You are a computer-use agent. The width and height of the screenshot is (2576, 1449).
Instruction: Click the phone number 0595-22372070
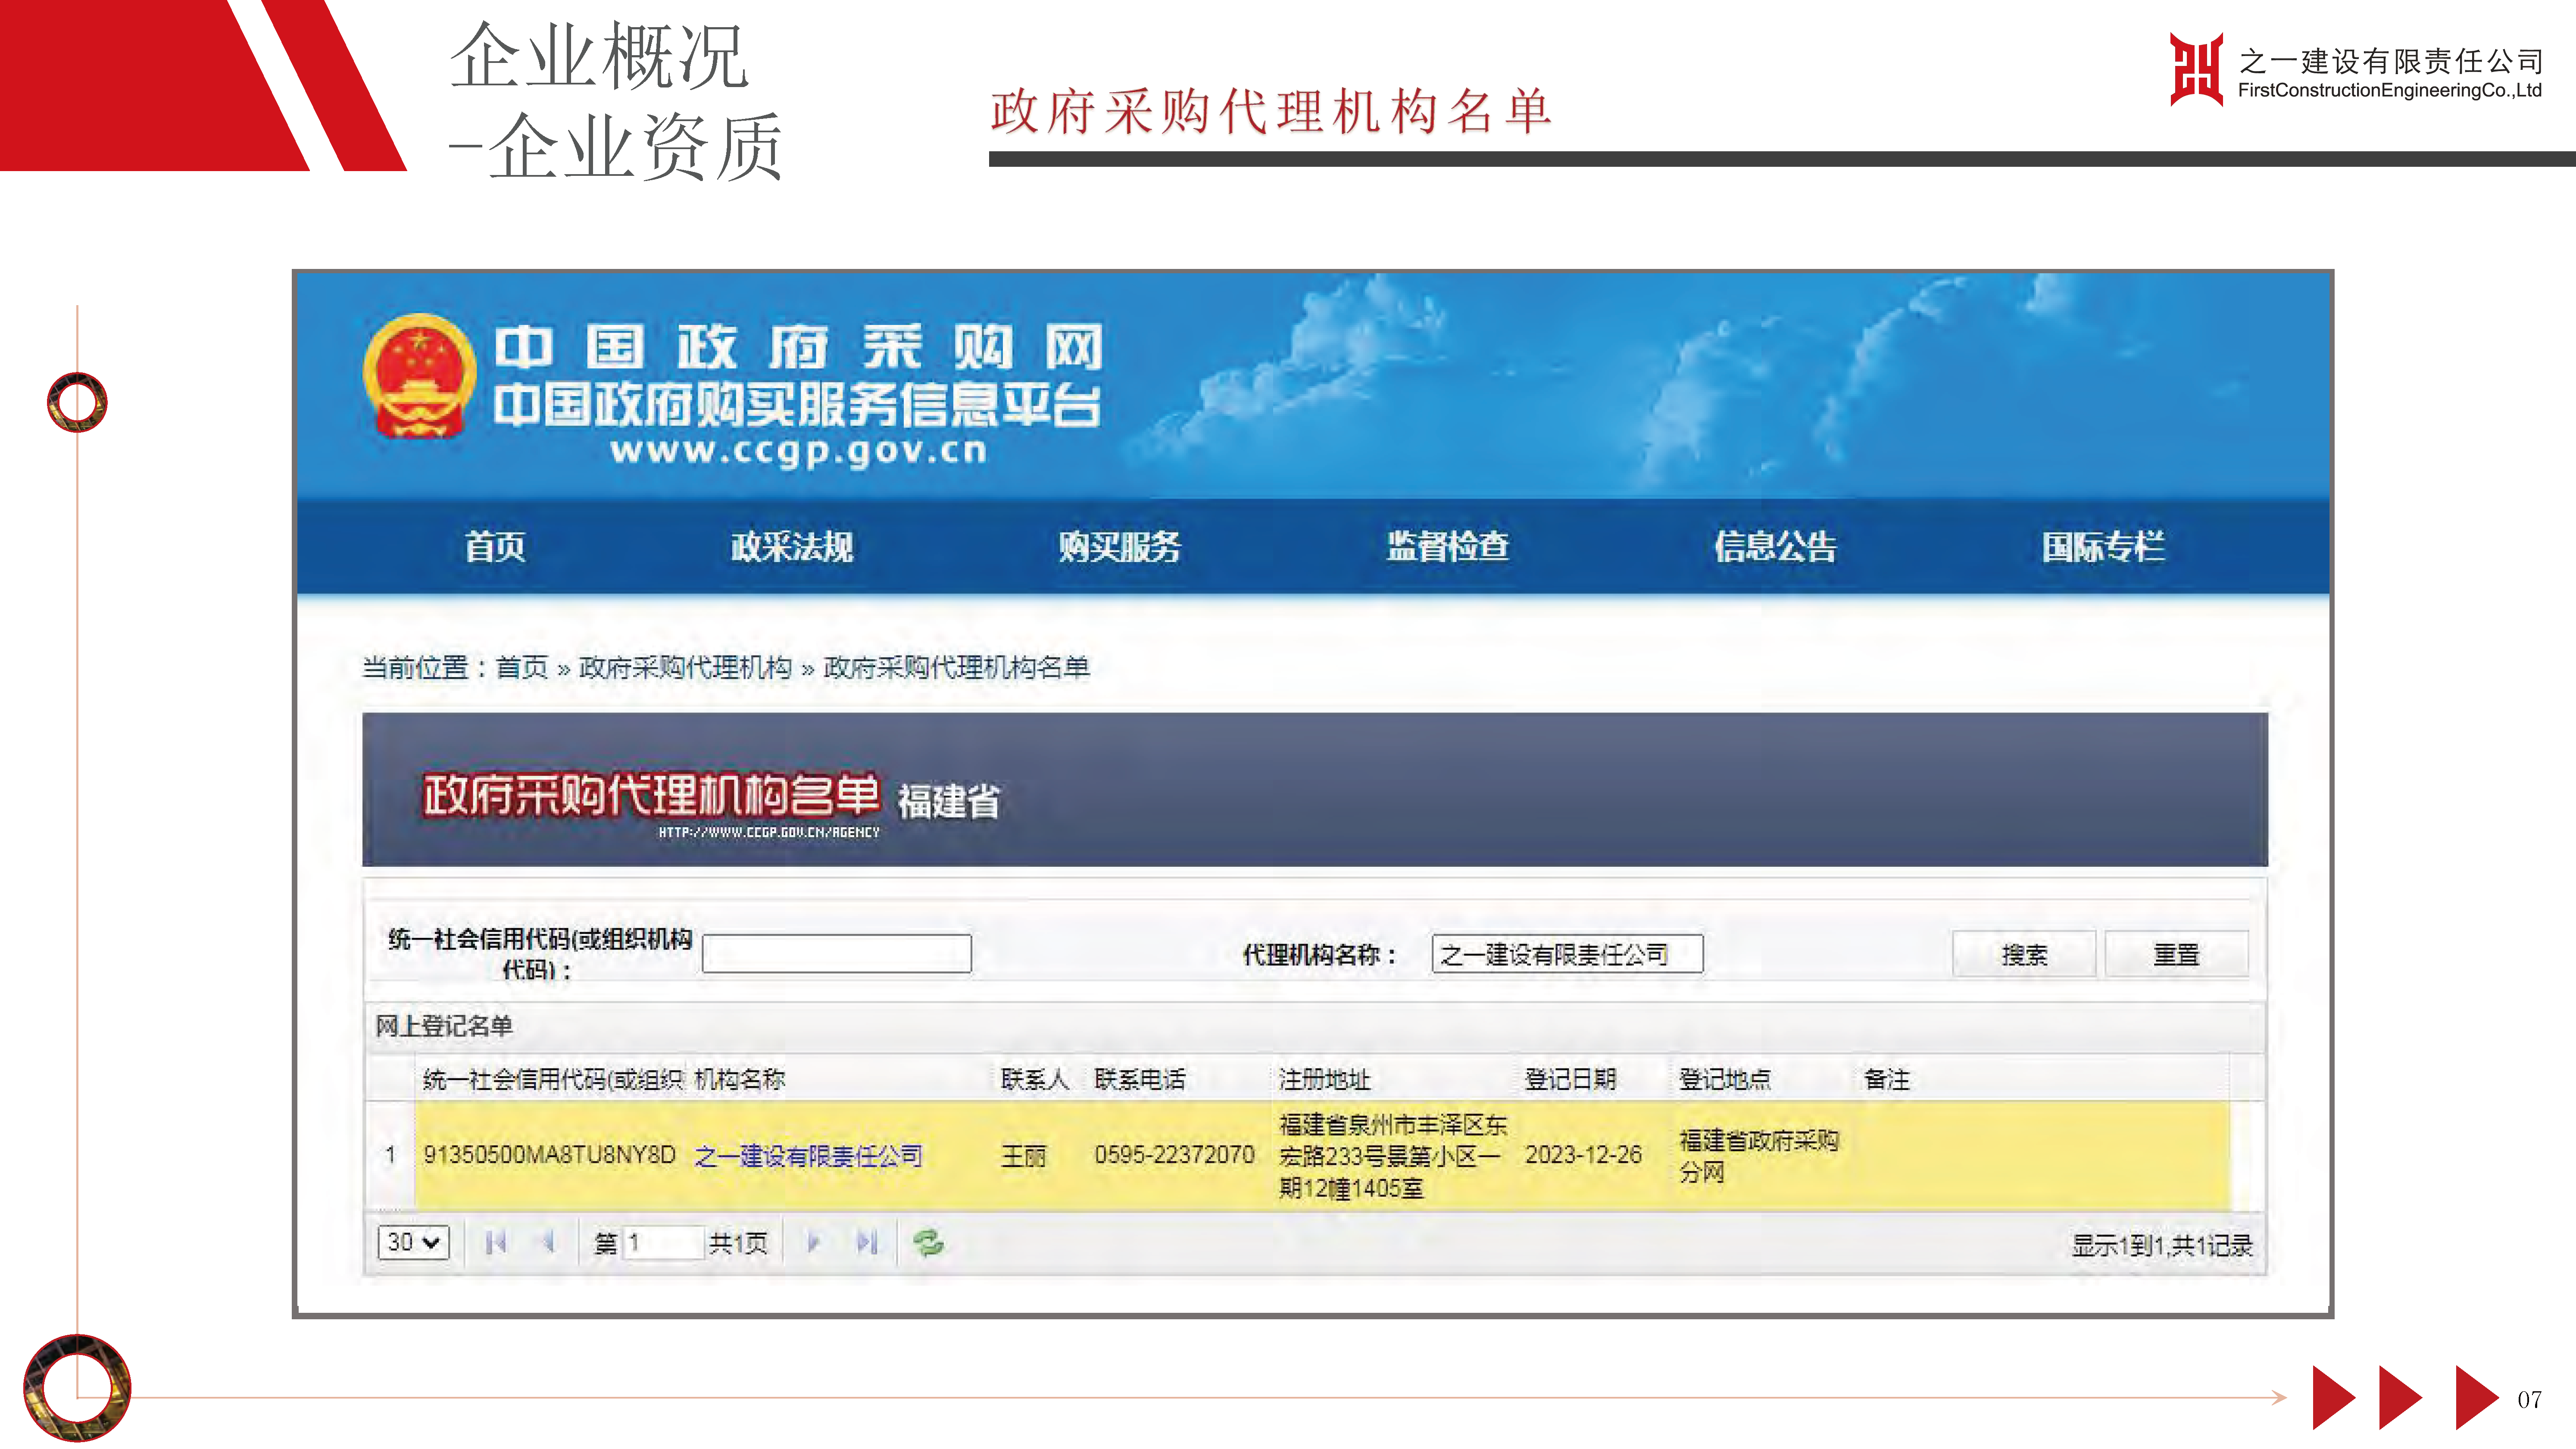pyautogui.click(x=1174, y=1155)
